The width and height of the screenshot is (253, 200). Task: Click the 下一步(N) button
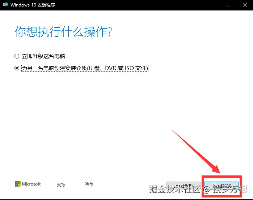(x=222, y=186)
